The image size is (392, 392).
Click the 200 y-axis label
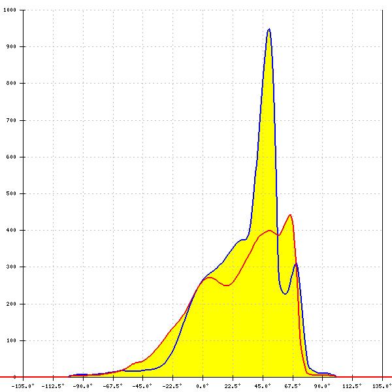(11, 304)
